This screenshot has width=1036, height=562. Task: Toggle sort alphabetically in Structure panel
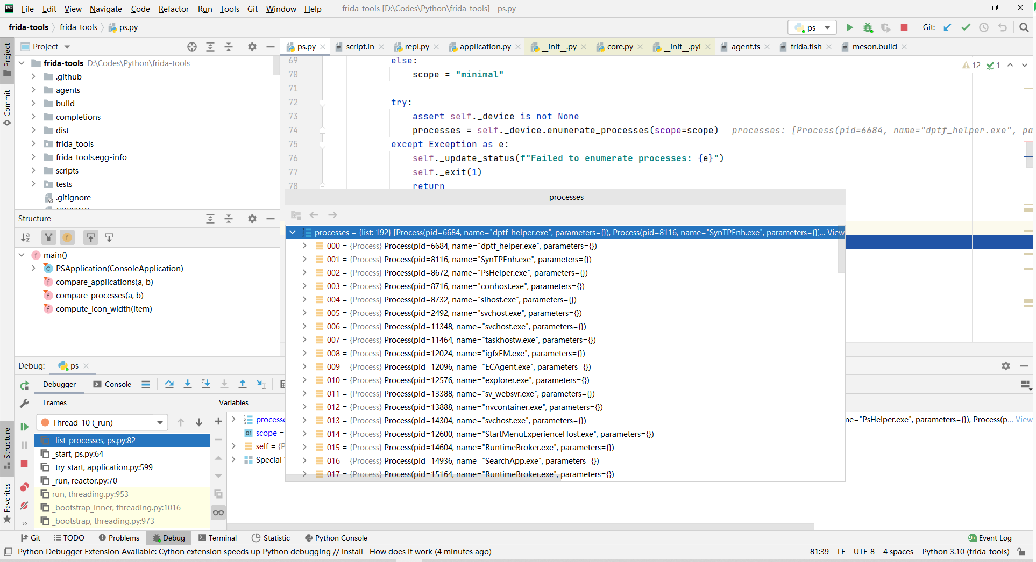[25, 237]
